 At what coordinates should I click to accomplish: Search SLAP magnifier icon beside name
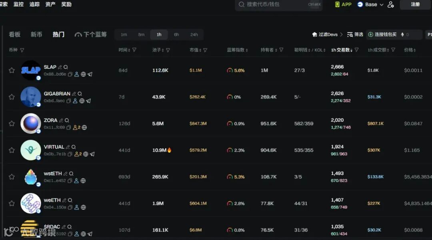coord(66,67)
